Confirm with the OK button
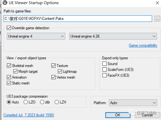 (x=118, y=115)
